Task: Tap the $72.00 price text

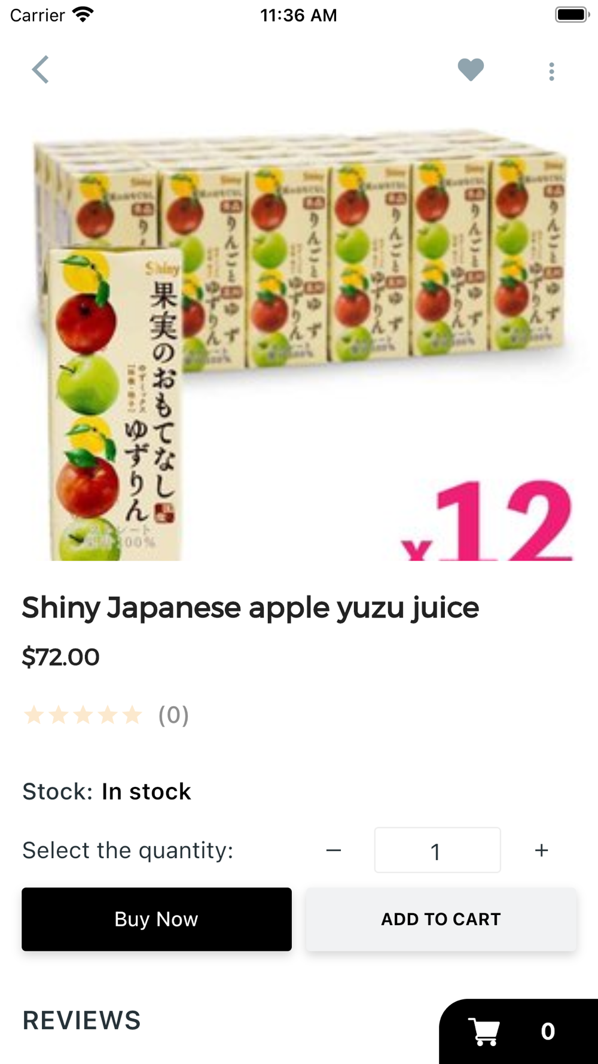Action: (x=61, y=657)
